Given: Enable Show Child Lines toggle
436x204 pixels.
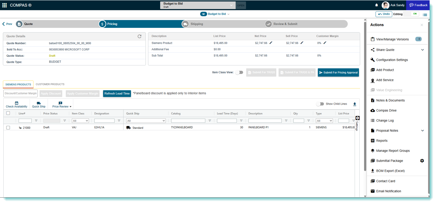Looking at the screenshot, I should 320,104.
